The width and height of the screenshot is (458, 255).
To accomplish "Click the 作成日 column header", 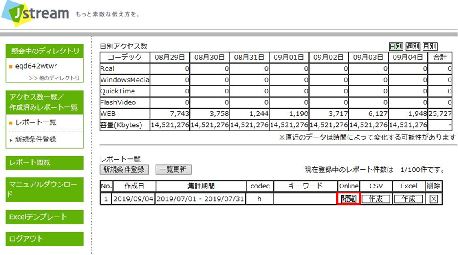I will 134,186.
